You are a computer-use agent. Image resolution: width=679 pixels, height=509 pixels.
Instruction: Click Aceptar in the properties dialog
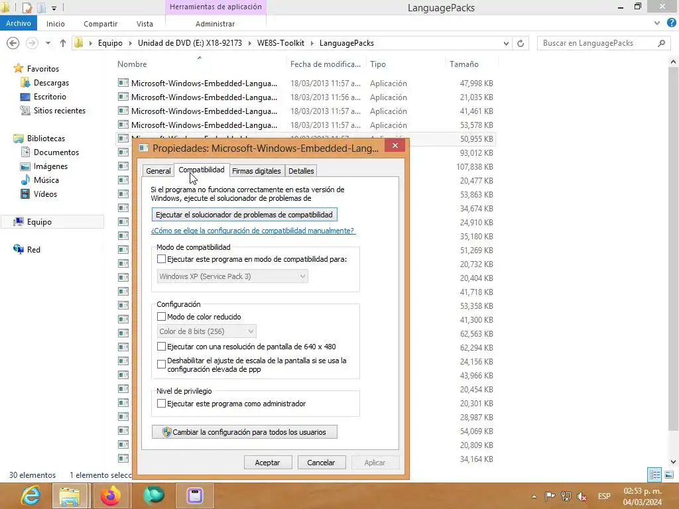coord(268,462)
